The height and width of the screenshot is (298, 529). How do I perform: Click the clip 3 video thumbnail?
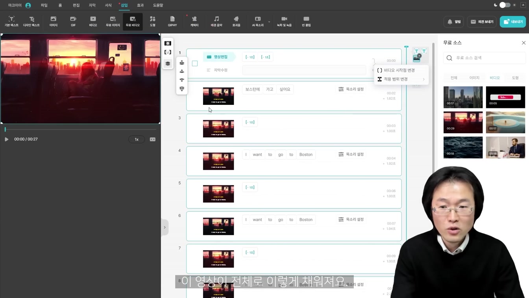click(x=218, y=129)
